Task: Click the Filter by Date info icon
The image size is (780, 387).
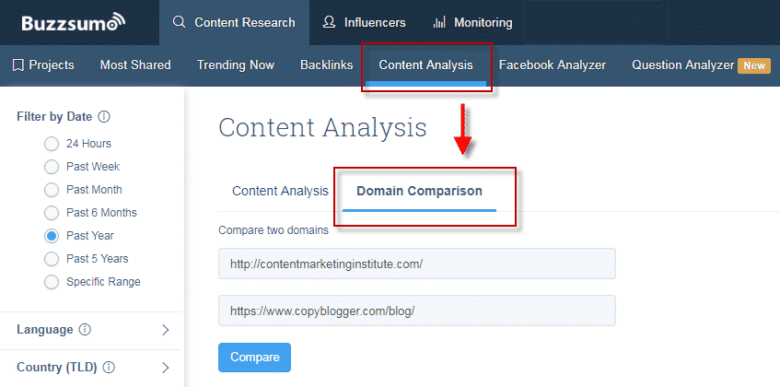Action: (x=104, y=117)
